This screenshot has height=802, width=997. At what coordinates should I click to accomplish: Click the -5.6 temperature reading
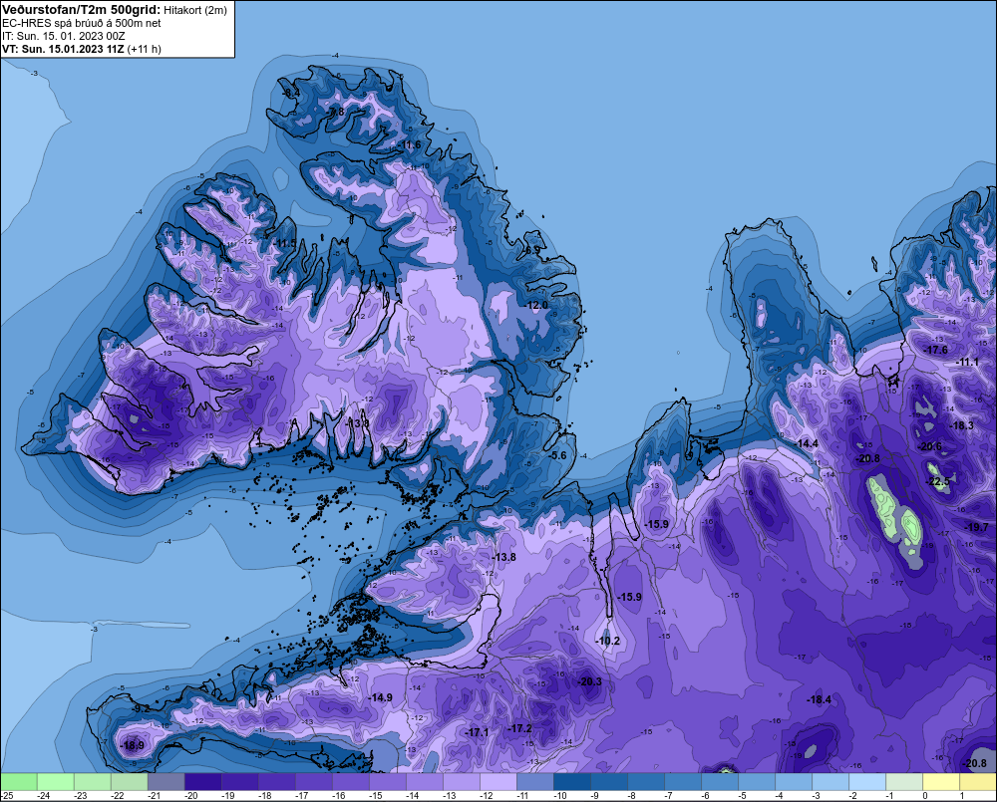[557, 455]
